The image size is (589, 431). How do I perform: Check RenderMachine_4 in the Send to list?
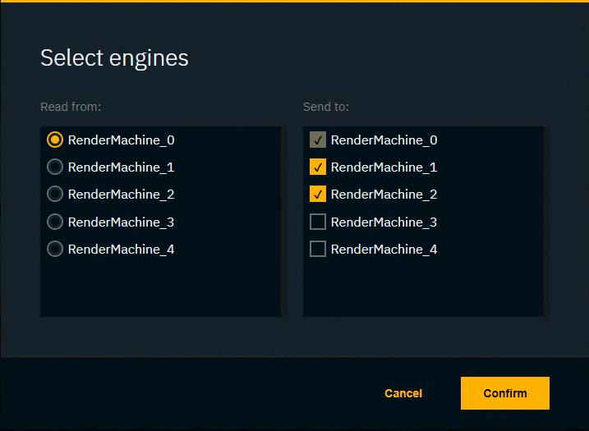pos(318,249)
